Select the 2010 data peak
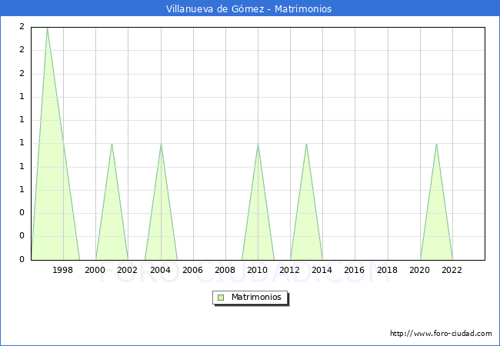This screenshot has height=346, width=500. coord(258,144)
